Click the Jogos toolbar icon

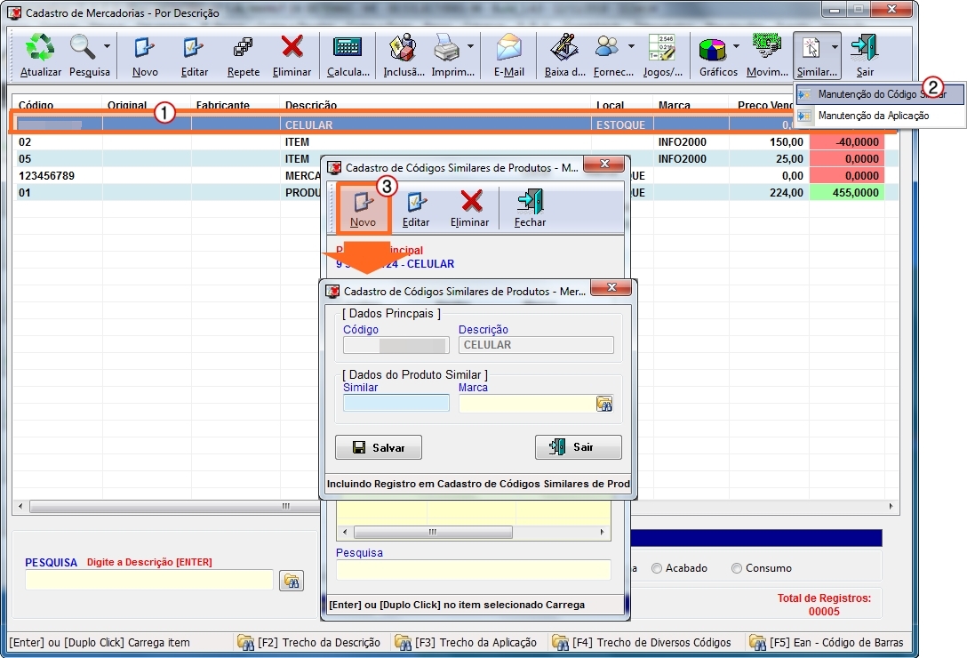662,49
